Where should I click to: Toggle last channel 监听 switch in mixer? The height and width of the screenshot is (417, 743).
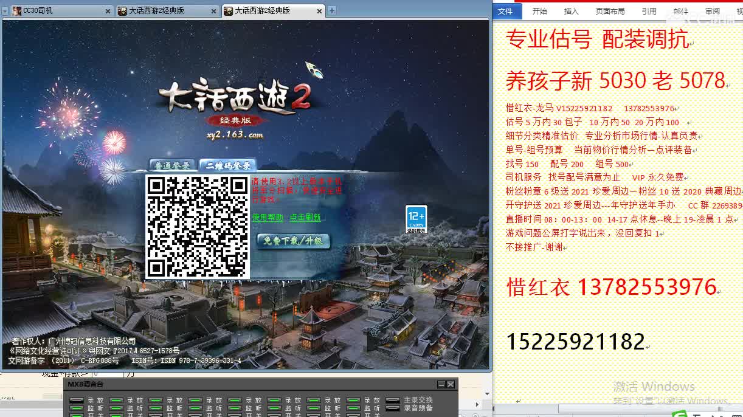click(353, 408)
